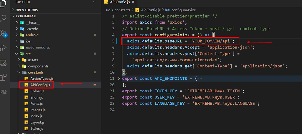Unfold the API_ENDPOINTS code block
The height and width of the screenshot is (134, 302).
coord(119,79)
